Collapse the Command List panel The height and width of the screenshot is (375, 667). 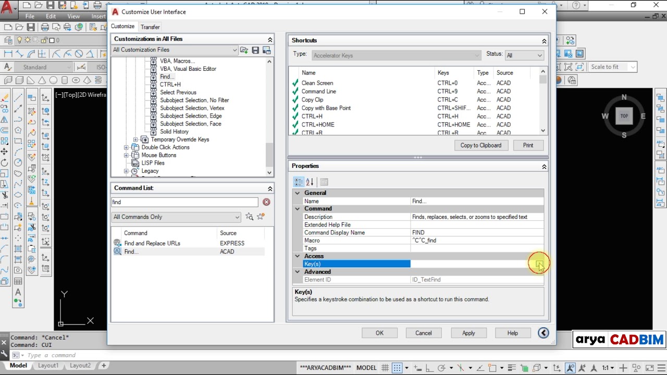pyautogui.click(x=270, y=189)
